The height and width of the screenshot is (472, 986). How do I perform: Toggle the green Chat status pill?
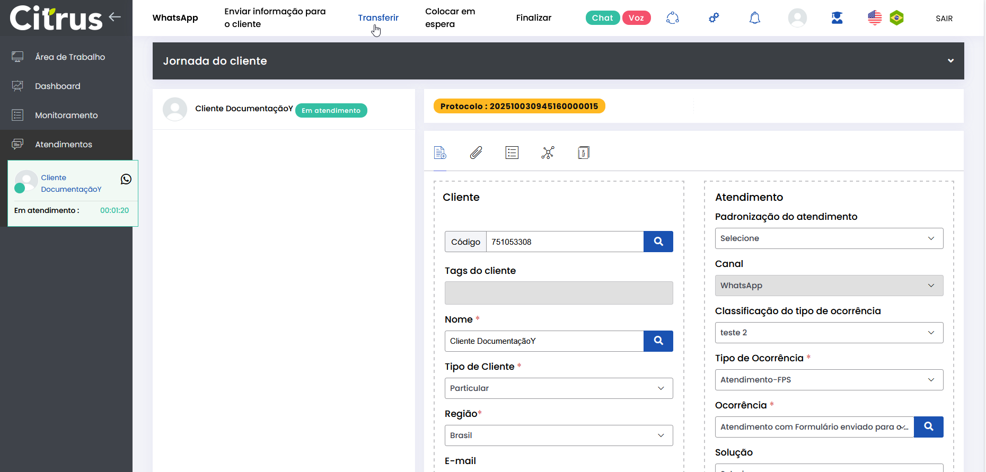(602, 18)
